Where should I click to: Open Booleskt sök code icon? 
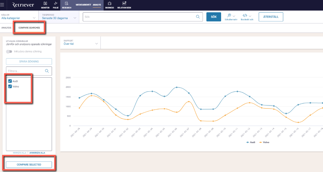coord(245,16)
